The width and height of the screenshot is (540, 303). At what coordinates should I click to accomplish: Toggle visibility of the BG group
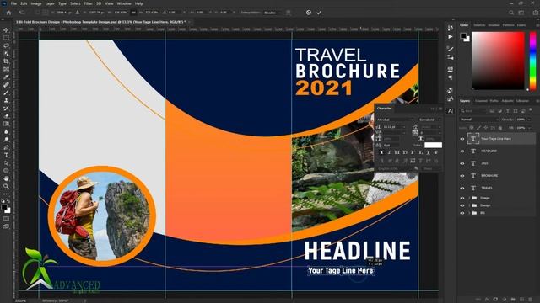(x=462, y=213)
